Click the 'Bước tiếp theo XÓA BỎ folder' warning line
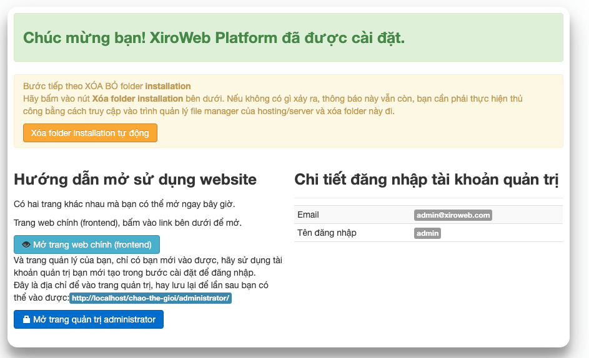 click(107, 86)
